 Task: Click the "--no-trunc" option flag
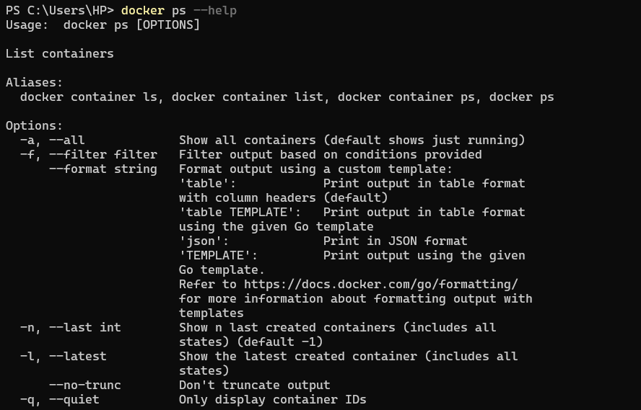click(x=84, y=385)
